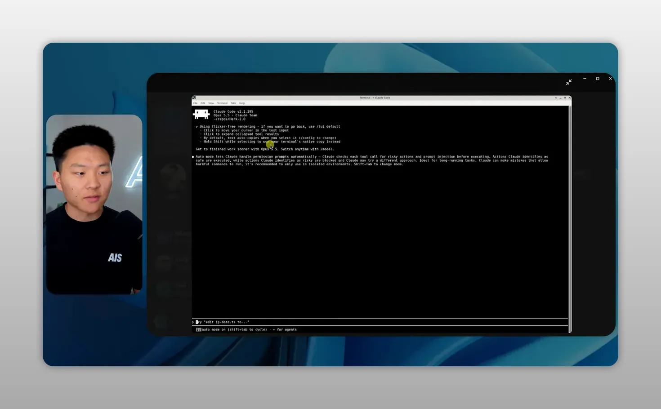Maximize the Terminal - Claude Code window

click(x=565, y=98)
